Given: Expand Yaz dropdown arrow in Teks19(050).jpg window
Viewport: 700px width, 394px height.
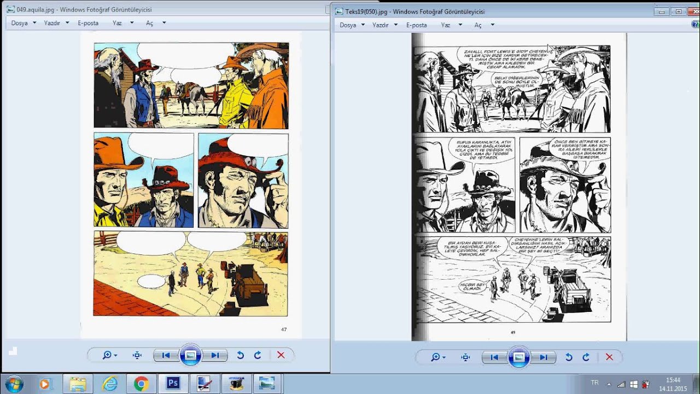Looking at the screenshot, I should (x=460, y=25).
